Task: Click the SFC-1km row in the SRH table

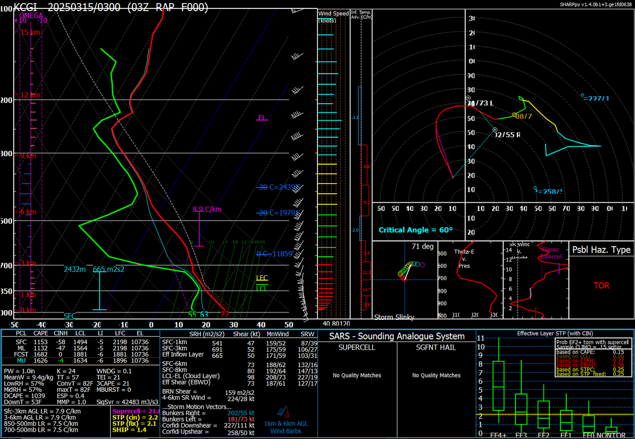Action: pyautogui.click(x=239, y=343)
